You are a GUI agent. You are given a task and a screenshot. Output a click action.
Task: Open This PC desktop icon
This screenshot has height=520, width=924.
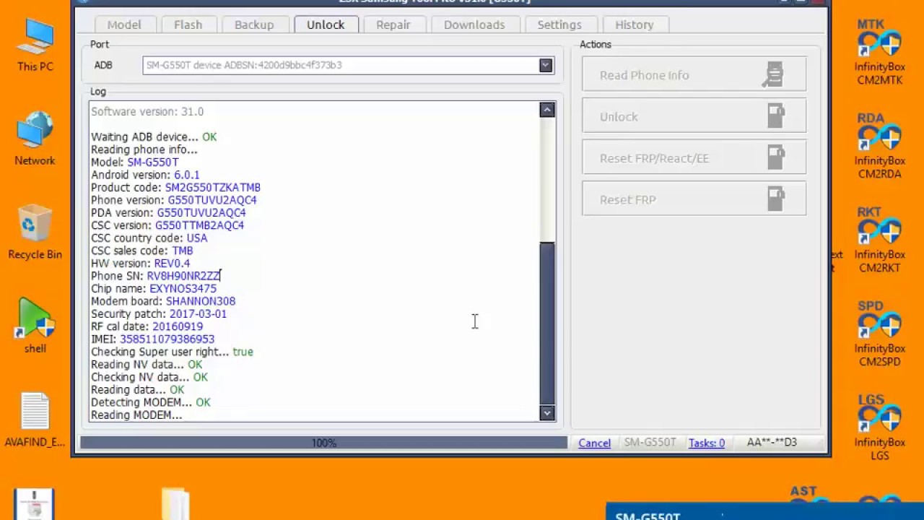[x=35, y=45]
